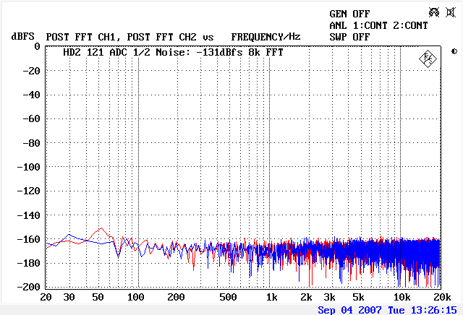
Task: Click the -200 y-axis label
Action: [29, 287]
